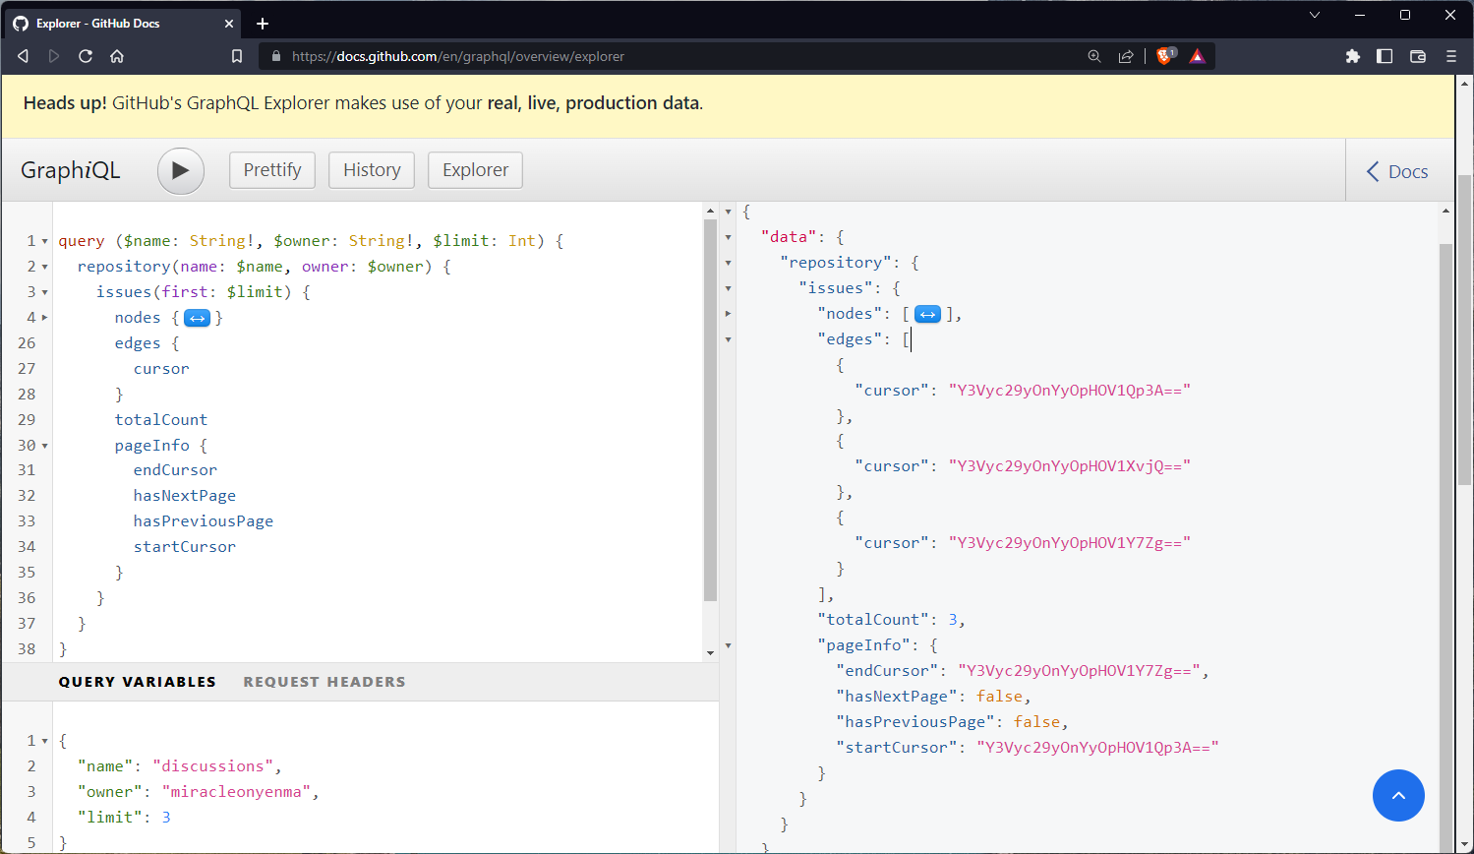Click the address bar URL
The width and height of the screenshot is (1474, 854).
458,56
